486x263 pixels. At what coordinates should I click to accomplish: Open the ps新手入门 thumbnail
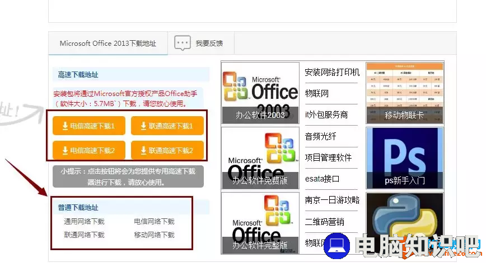[405, 158]
